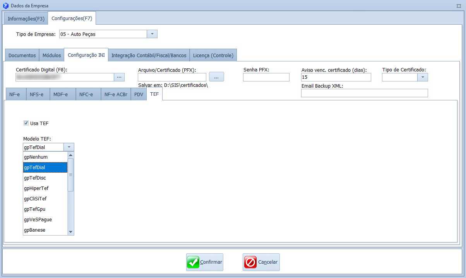The width and height of the screenshot is (466, 278).
Task: Click browse button next to Certificado Digital
Action: point(119,77)
